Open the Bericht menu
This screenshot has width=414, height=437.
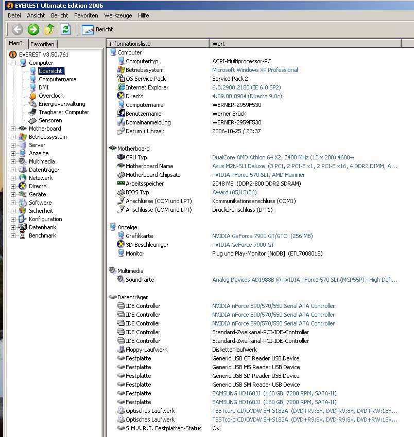point(59,15)
